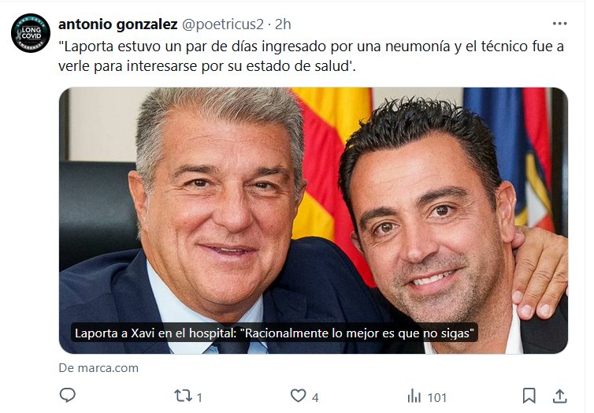Visit the De marca.com source link
The width and height of the screenshot is (594, 413).
click(x=98, y=368)
